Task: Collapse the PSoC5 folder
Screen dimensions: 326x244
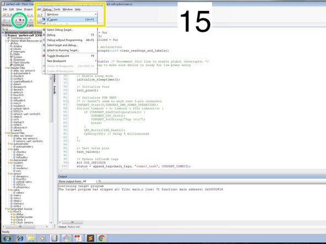Action: 9,212
